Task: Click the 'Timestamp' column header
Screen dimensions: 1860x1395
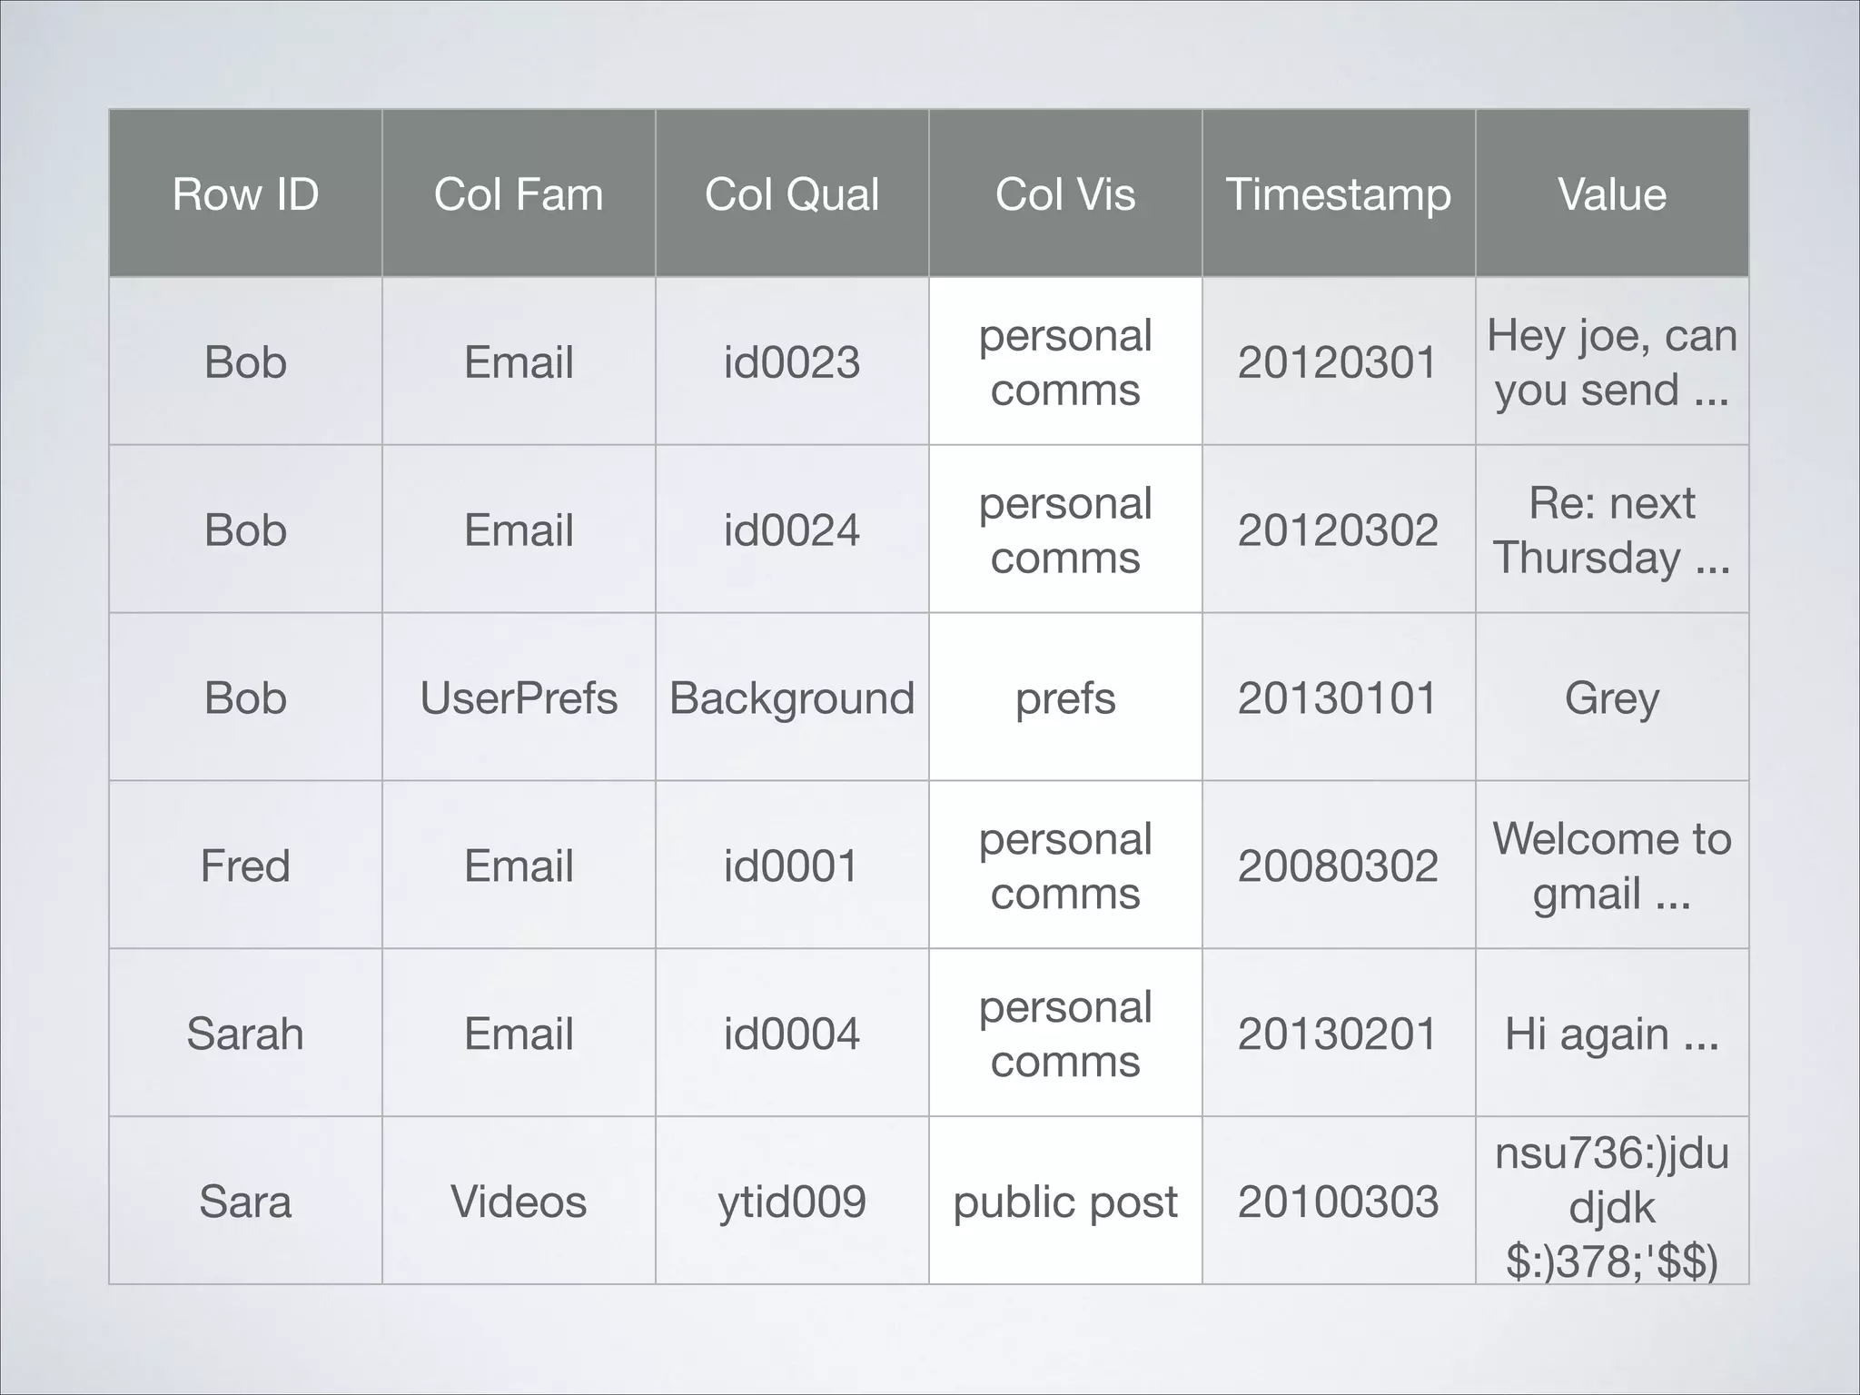Action: pyautogui.click(x=1339, y=193)
